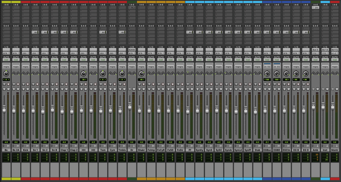Mute the Dr track
The height and width of the screenshot is (182, 341).
[134, 89]
